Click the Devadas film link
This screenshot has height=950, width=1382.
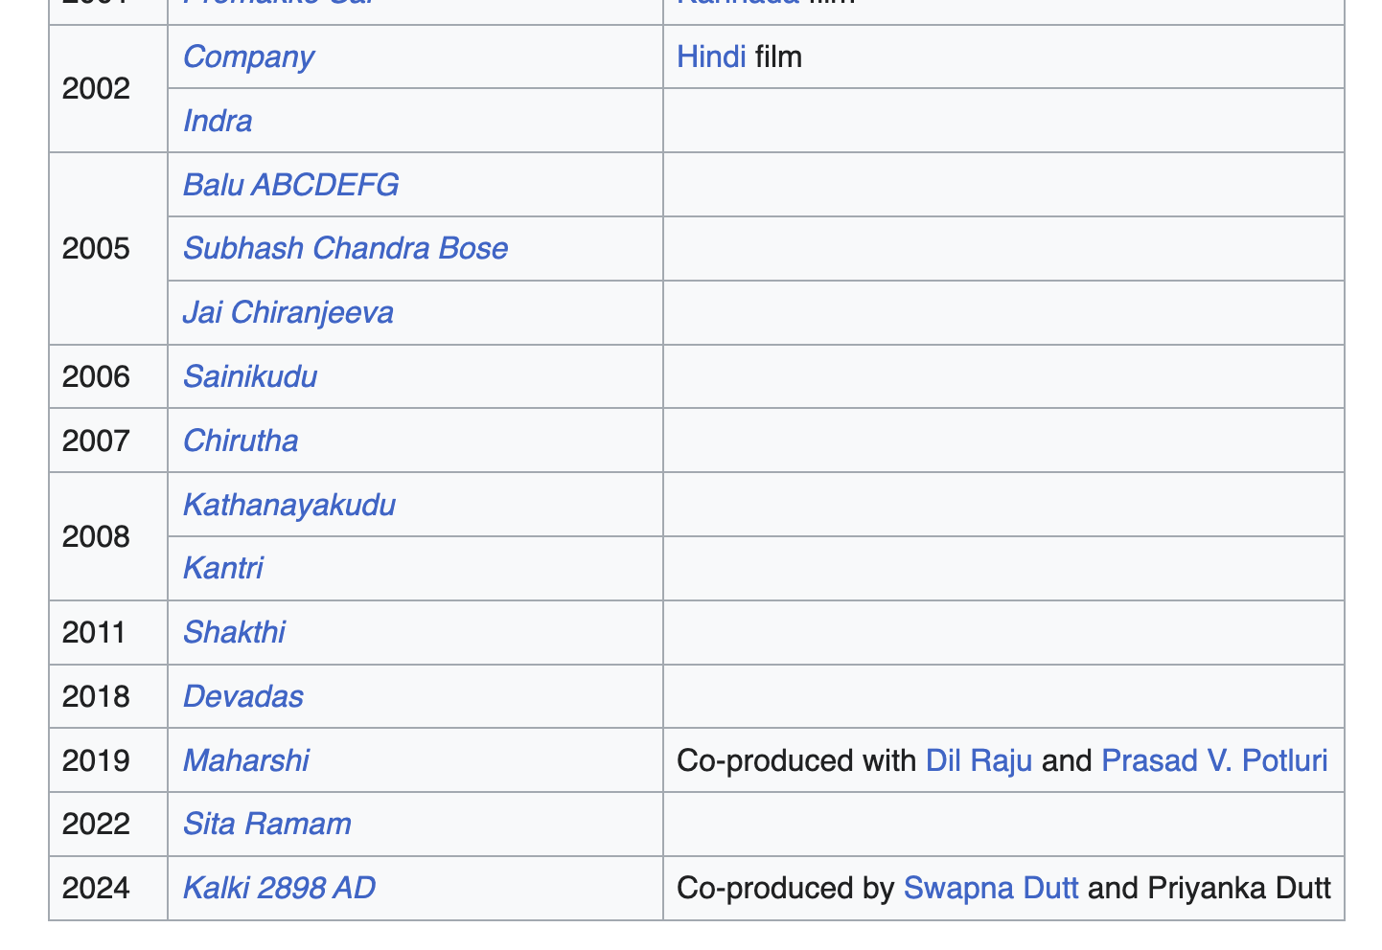[x=242, y=697]
